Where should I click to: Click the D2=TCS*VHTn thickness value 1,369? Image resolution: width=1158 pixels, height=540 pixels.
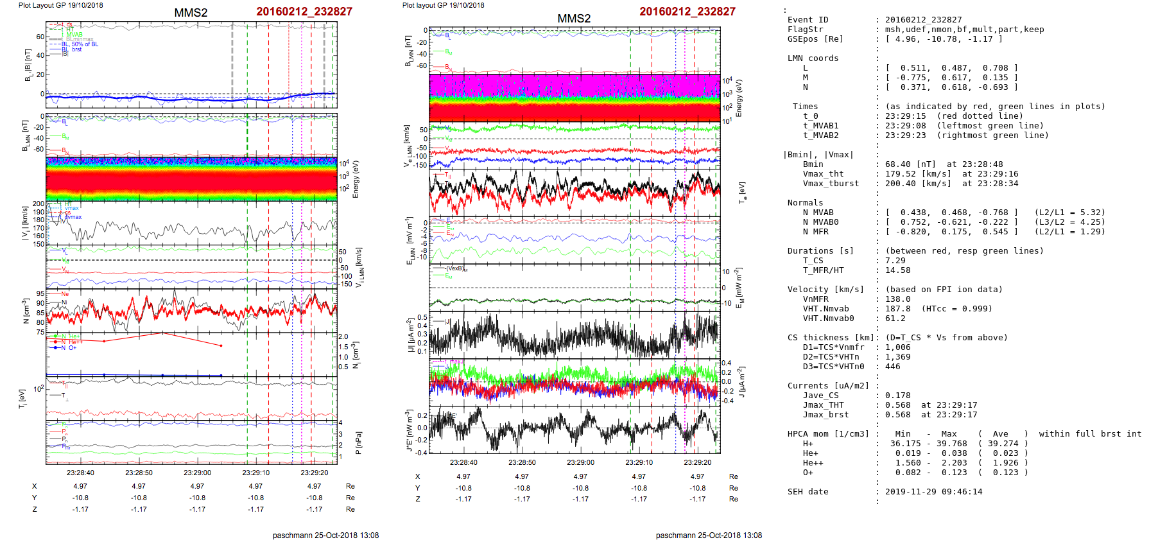[897, 357]
